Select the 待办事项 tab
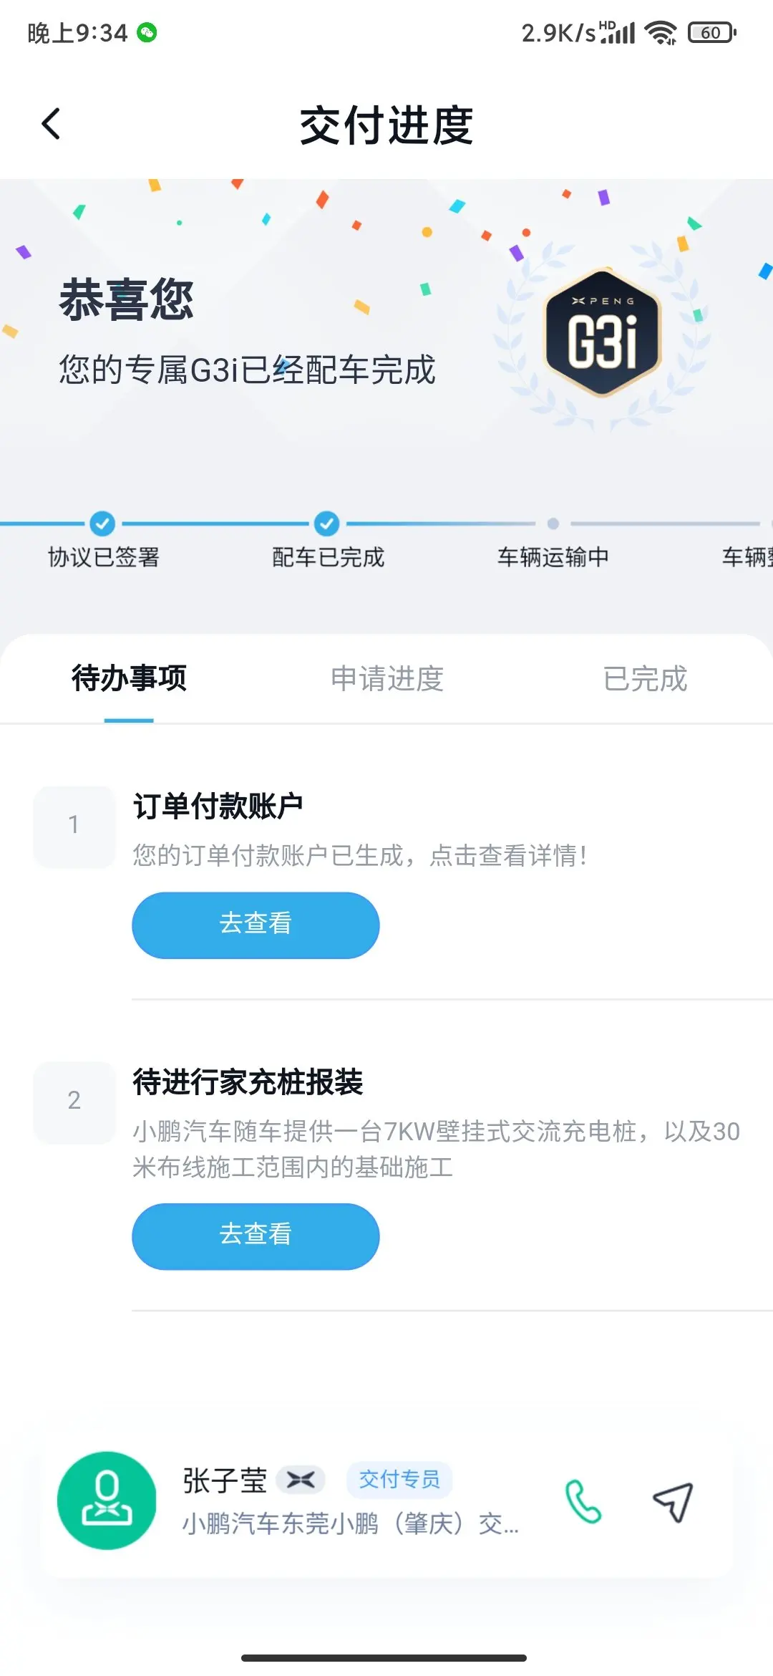 point(129,678)
